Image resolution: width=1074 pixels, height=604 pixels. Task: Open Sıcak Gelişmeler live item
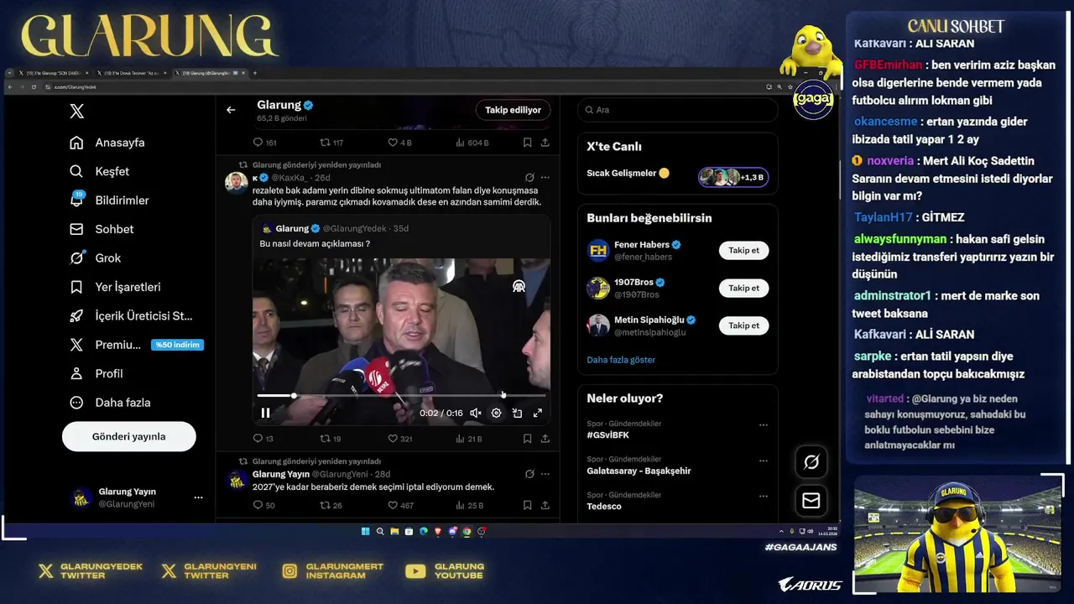(x=677, y=174)
